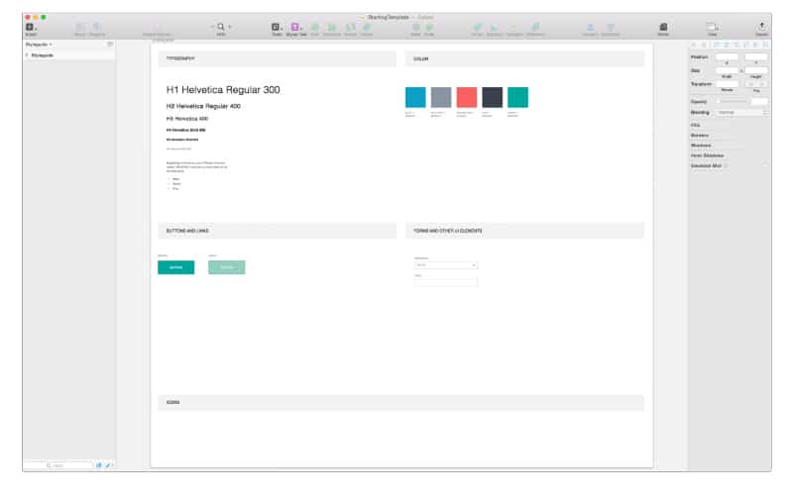Select the Styleguide layer row
The width and height of the screenshot is (793, 502).
(69, 55)
